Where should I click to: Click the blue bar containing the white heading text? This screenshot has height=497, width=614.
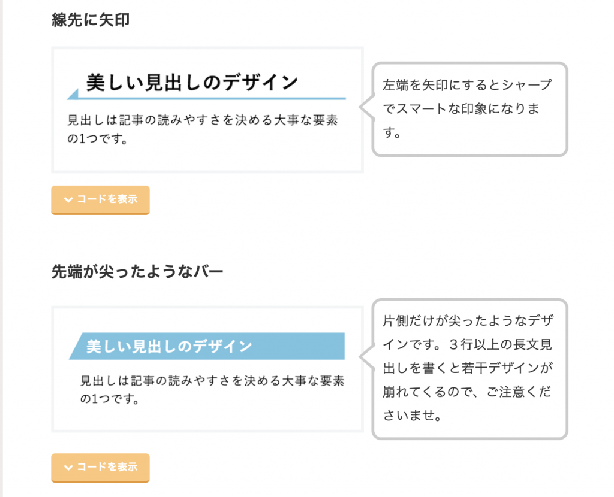tap(210, 346)
